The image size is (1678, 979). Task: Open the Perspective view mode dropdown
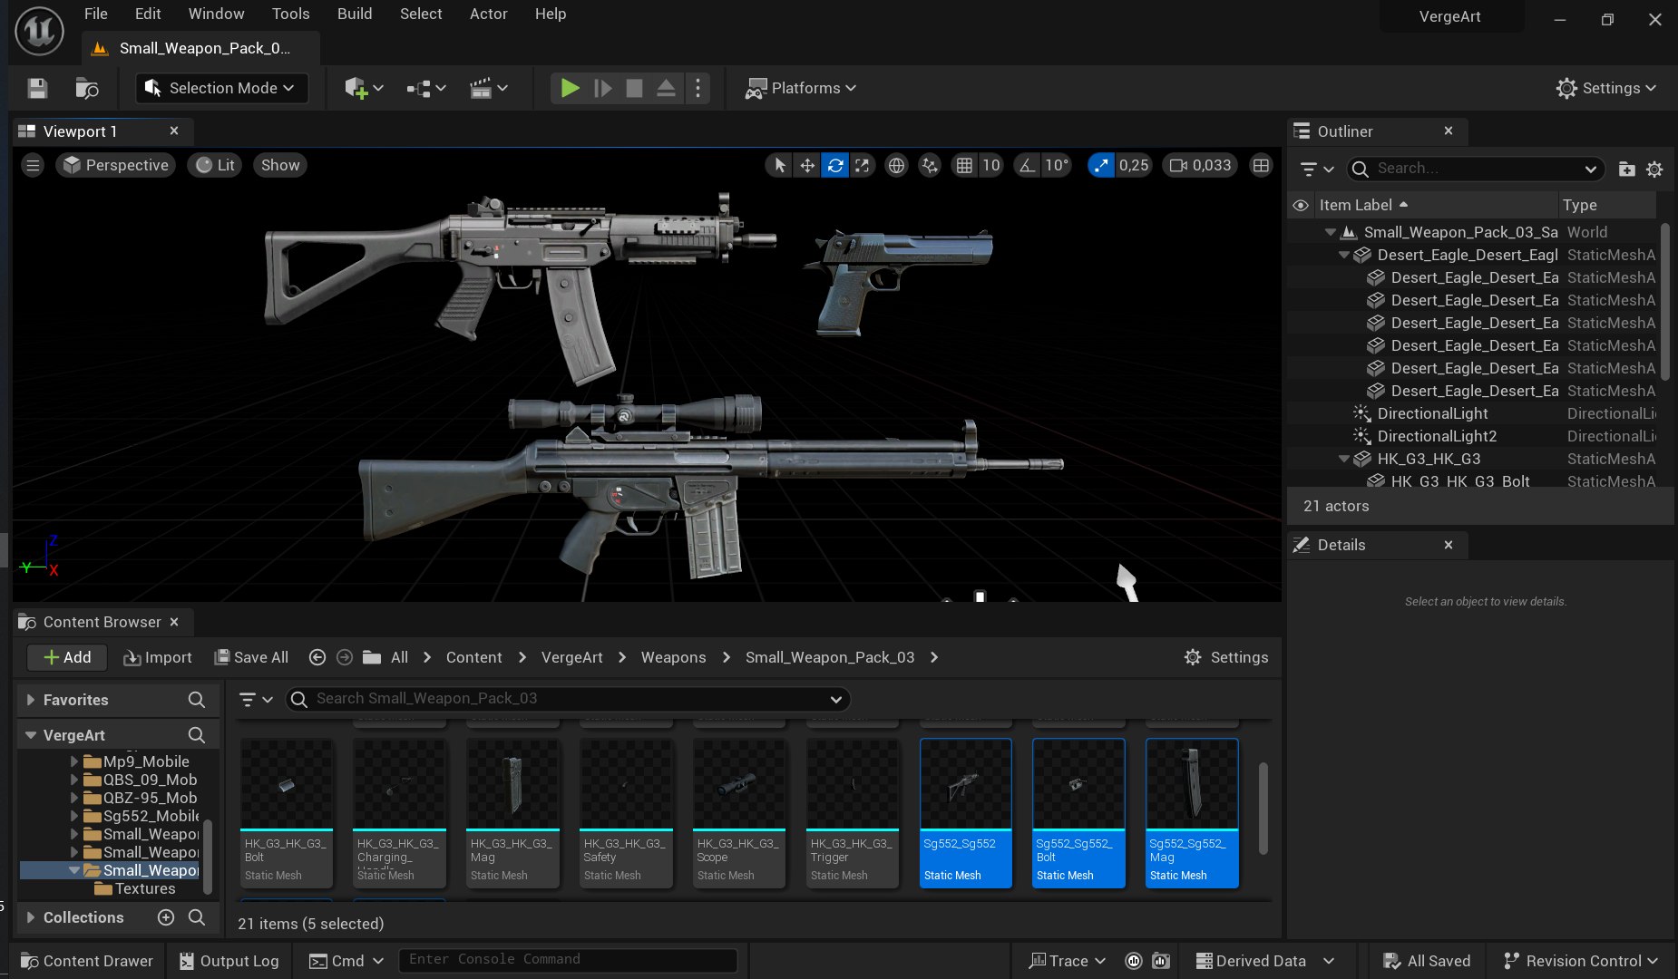(x=115, y=165)
